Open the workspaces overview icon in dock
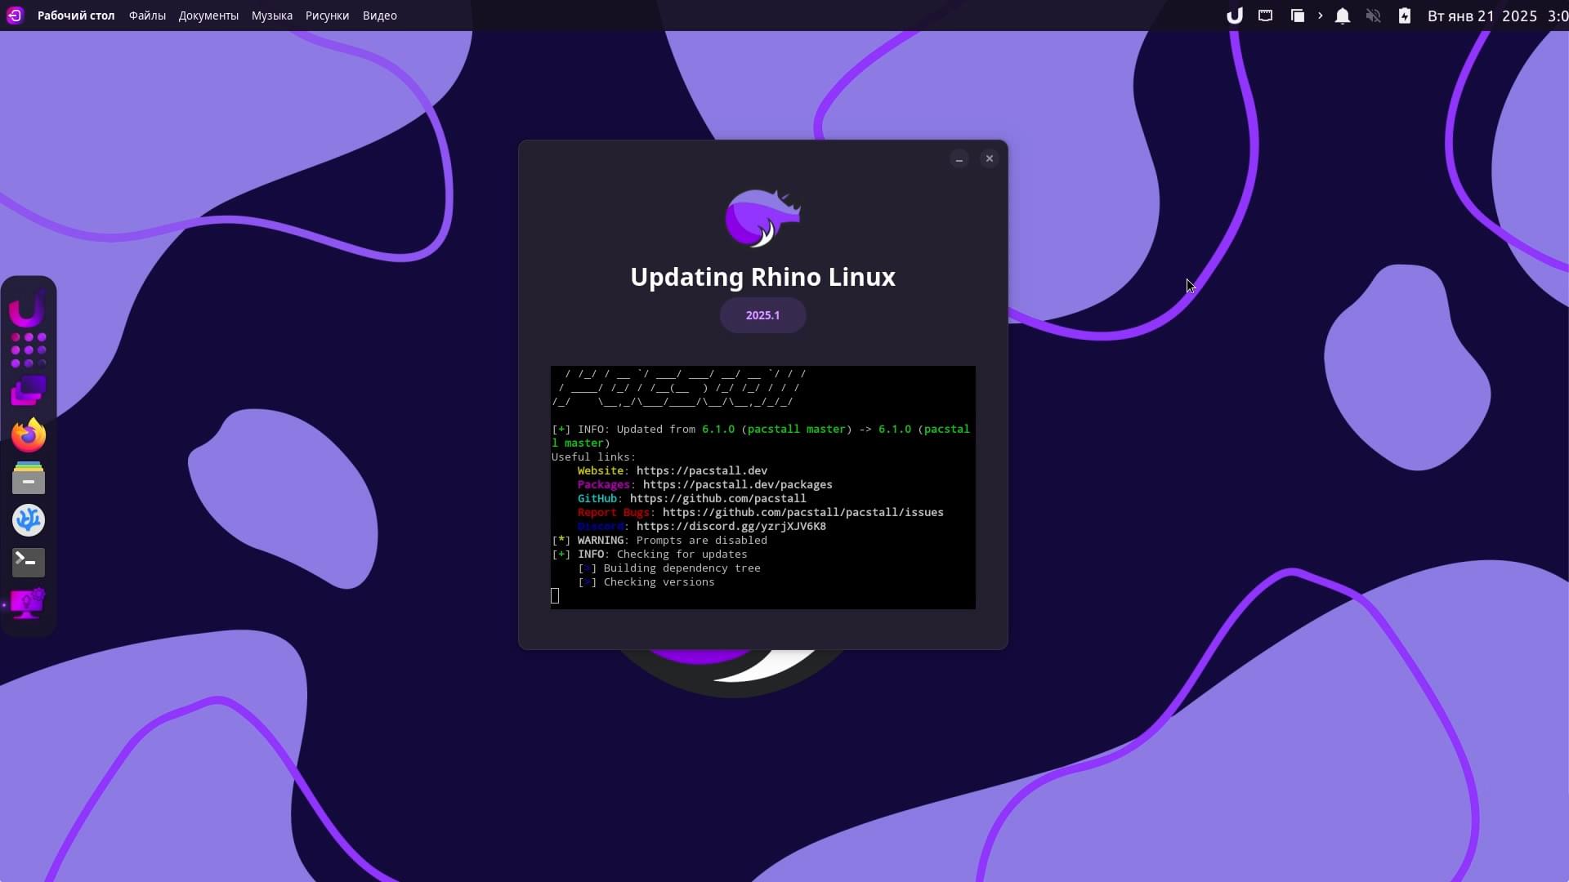The height and width of the screenshot is (882, 1569). (x=28, y=392)
